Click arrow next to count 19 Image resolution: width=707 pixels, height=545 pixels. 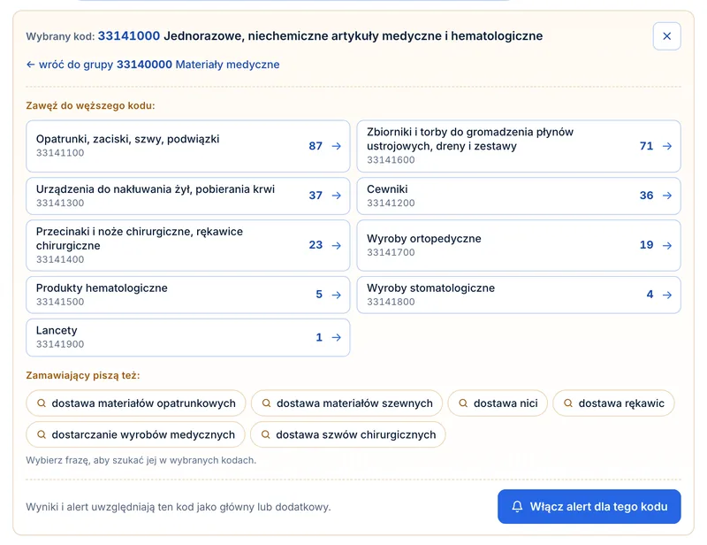tap(667, 245)
